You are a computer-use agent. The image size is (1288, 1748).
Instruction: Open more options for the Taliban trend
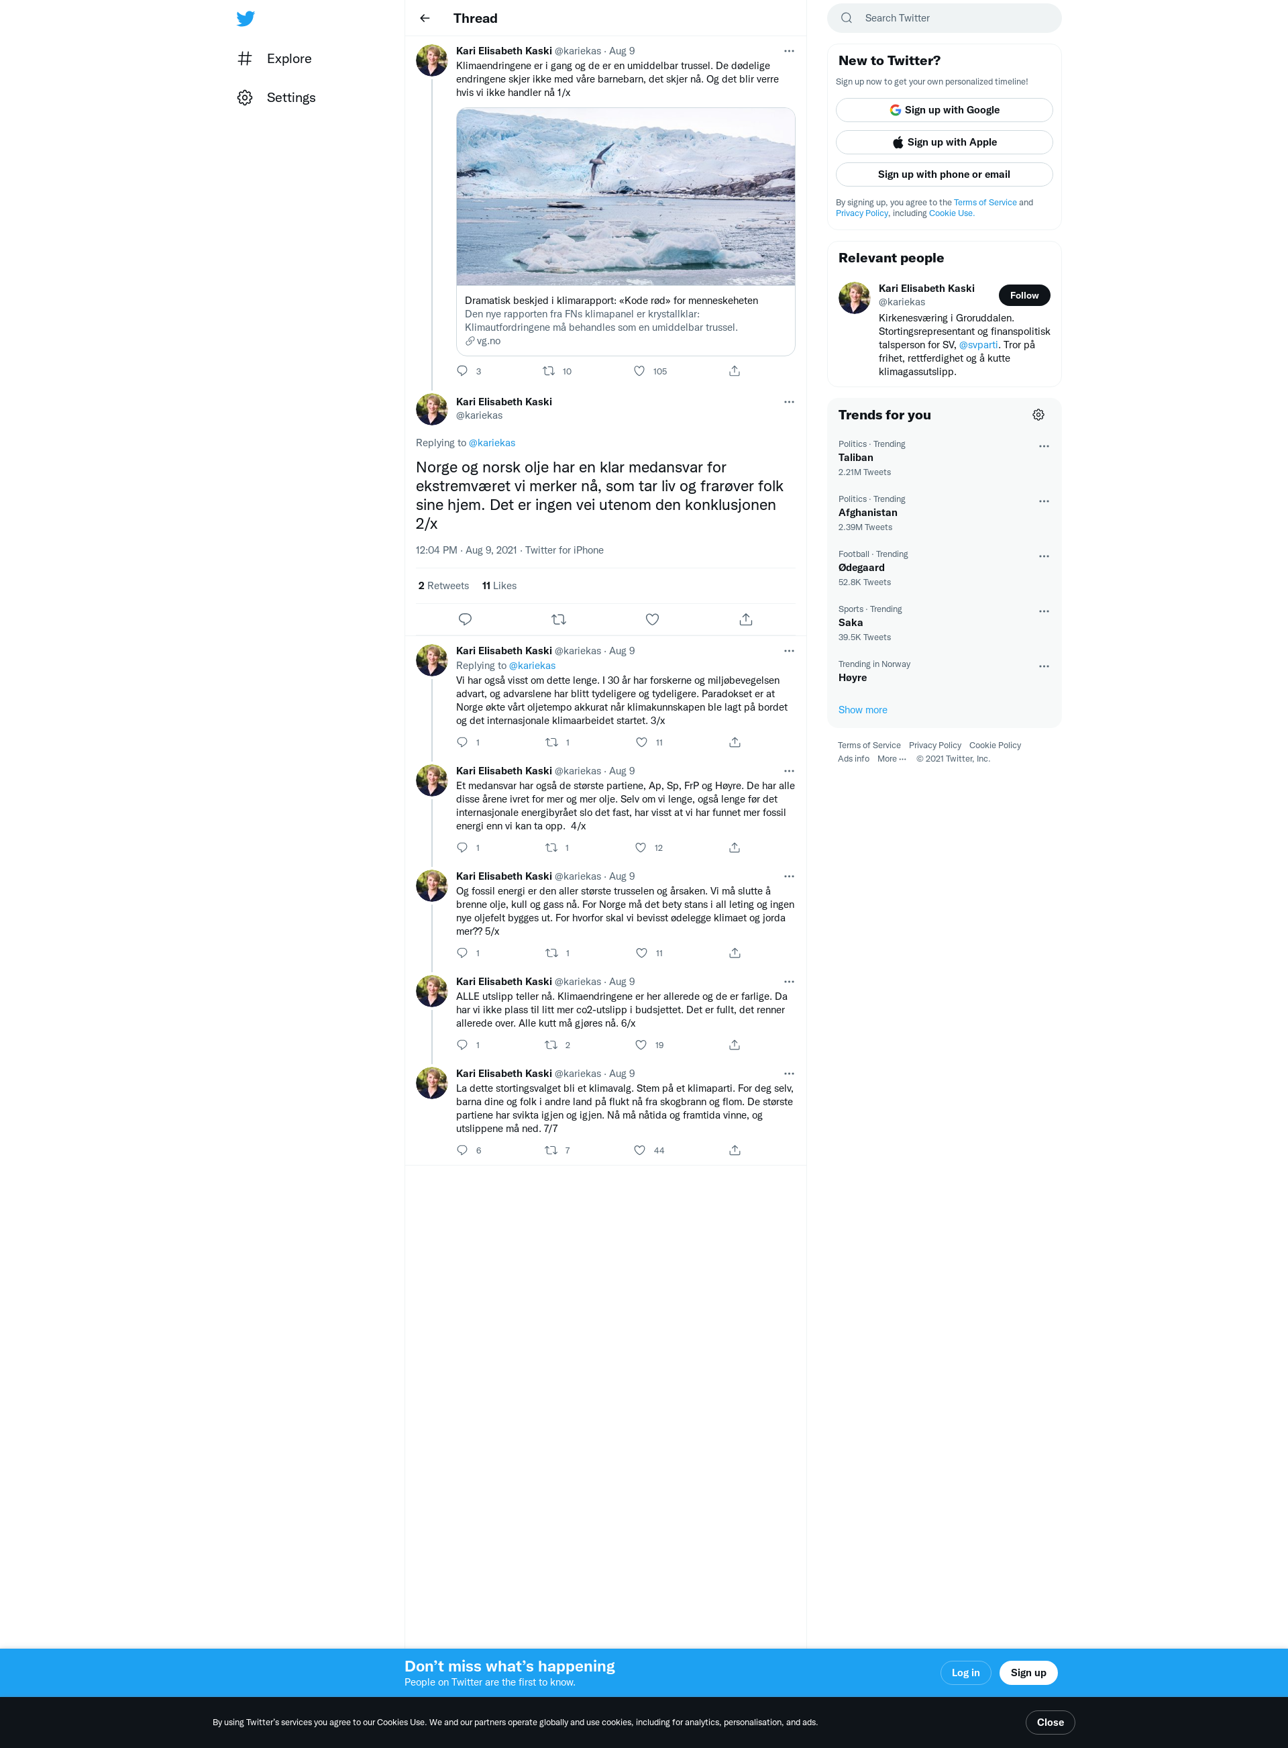(1044, 446)
